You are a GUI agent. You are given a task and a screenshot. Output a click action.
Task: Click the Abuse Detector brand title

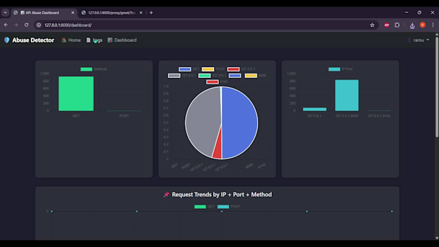point(33,40)
